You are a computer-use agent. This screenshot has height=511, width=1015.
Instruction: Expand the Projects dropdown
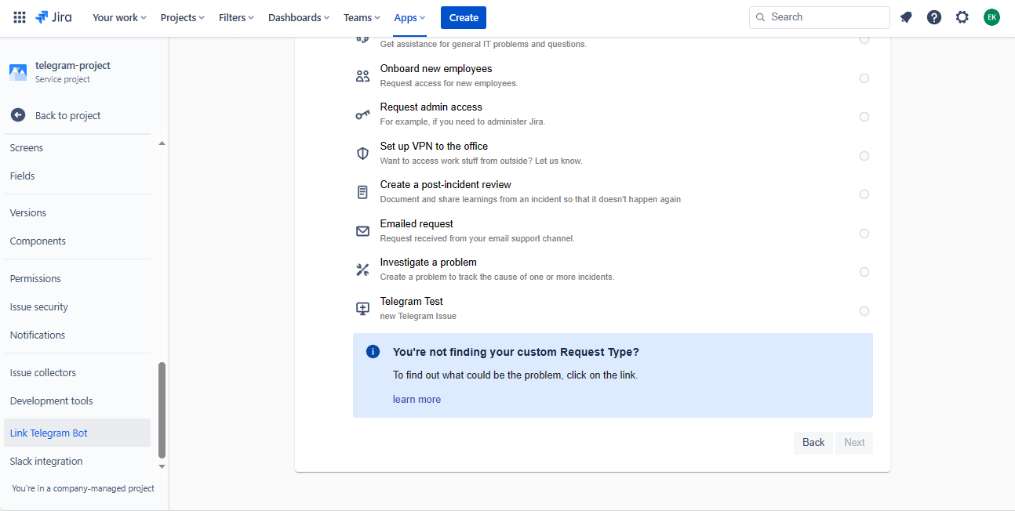click(x=182, y=17)
